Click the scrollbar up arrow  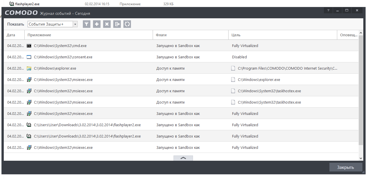click(361, 32)
